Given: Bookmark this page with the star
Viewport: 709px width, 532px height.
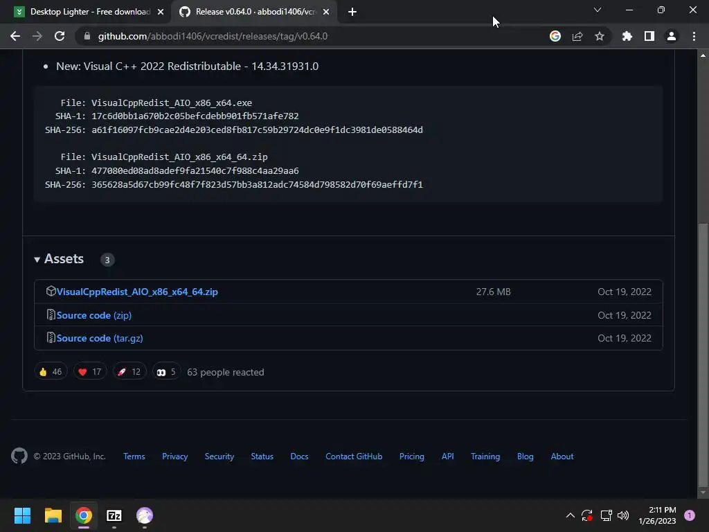Looking at the screenshot, I should tap(600, 36).
